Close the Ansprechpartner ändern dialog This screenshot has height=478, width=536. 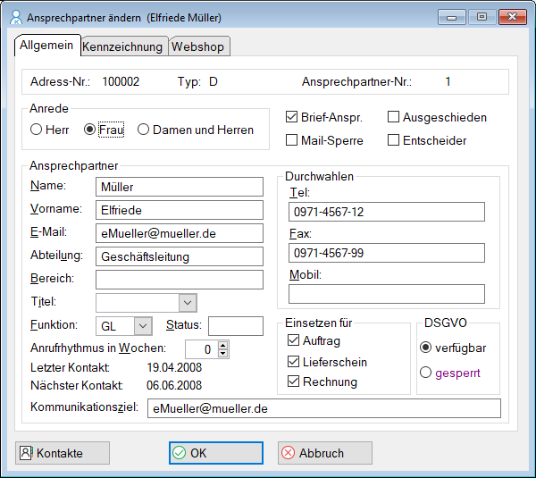coord(511,17)
